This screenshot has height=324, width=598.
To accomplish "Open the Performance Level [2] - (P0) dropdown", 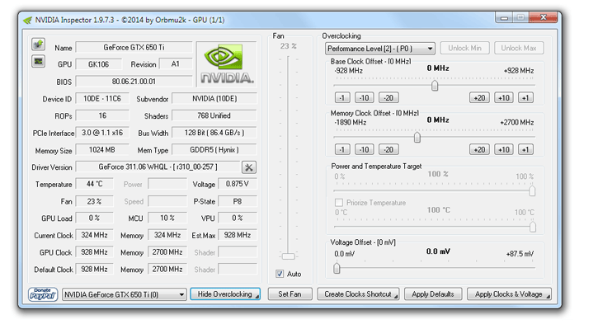I will click(380, 49).
